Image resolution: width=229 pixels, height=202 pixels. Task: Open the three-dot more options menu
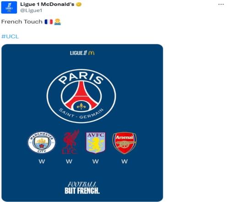click(221, 4)
